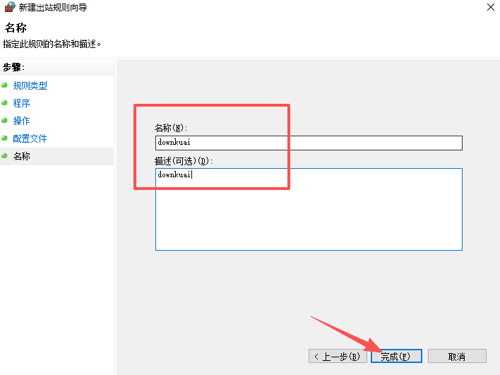Click green bullet beside 规则类型 step
Viewport: 500px width, 375px height.
pos(6,85)
